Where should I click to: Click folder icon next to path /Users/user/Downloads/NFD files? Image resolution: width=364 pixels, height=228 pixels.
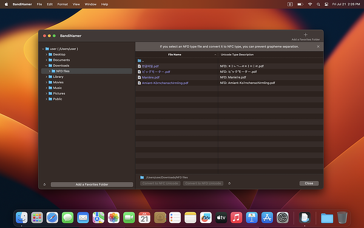pos(142,178)
